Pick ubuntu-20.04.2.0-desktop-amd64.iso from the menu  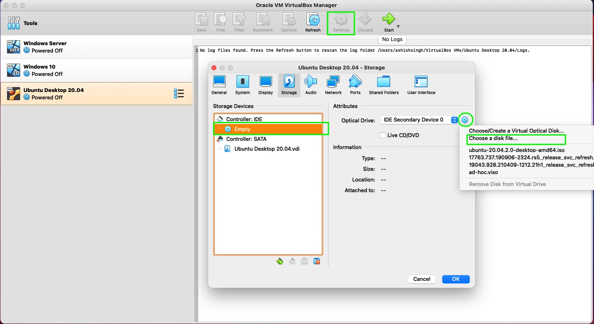coord(517,150)
